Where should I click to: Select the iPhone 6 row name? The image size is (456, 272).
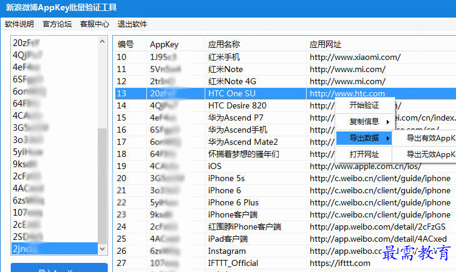pyautogui.click(x=225, y=190)
